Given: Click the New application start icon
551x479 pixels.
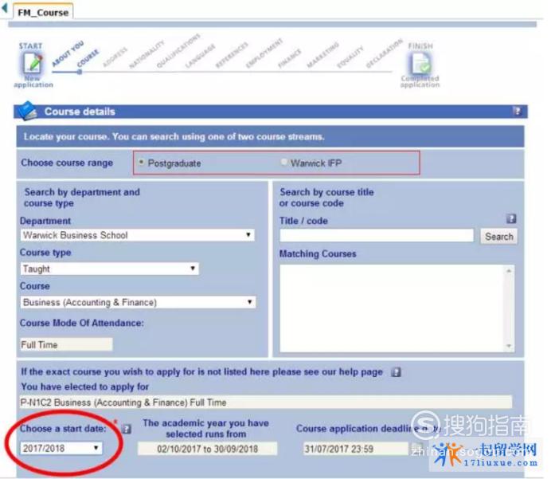Looking at the screenshot, I should pos(33,63).
